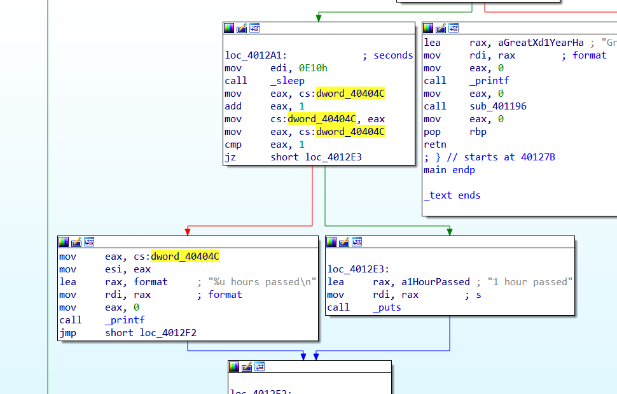Image resolution: width=617 pixels, height=394 pixels.
Task: Select the 'add eax, 1' instruction
Action: point(265,106)
